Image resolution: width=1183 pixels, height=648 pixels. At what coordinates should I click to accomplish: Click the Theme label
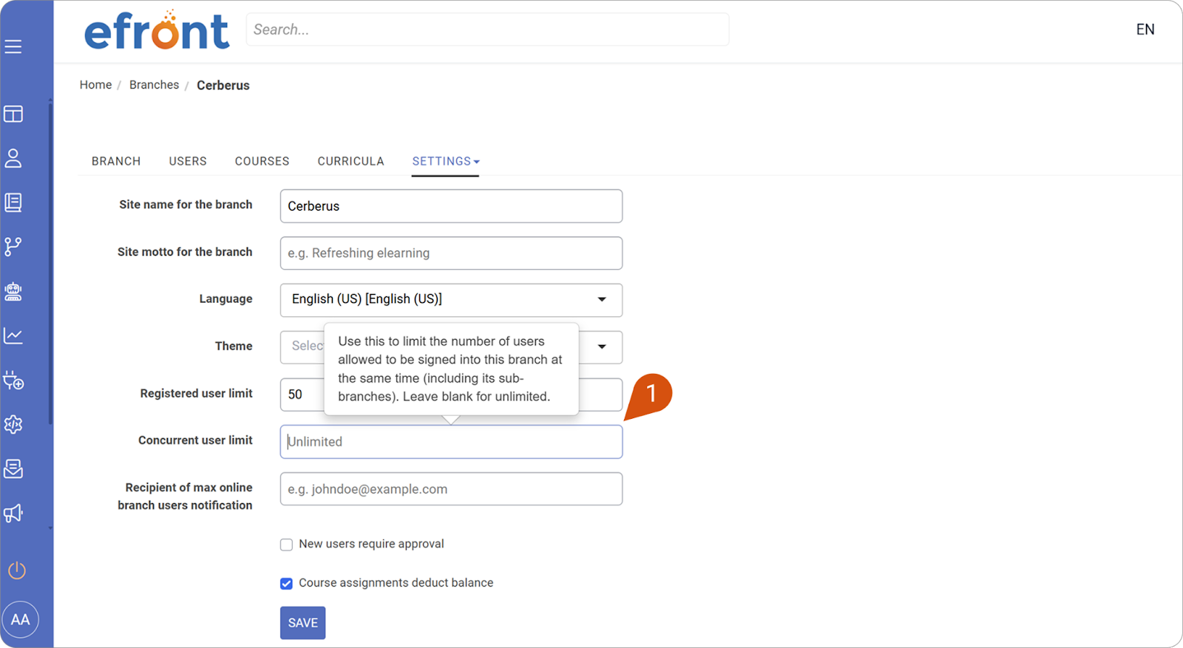tap(234, 346)
